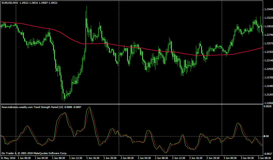
Task: Click the 0.00 indicator scale value
Action: [266, 136]
